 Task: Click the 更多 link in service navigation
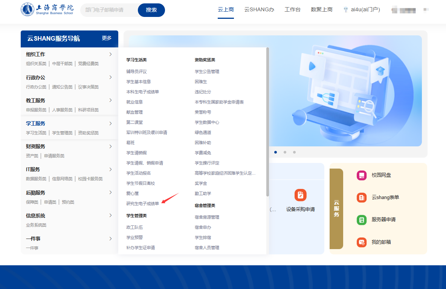107,39
